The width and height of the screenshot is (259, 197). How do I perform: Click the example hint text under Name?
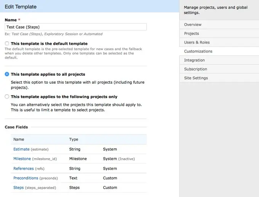(x=54, y=34)
